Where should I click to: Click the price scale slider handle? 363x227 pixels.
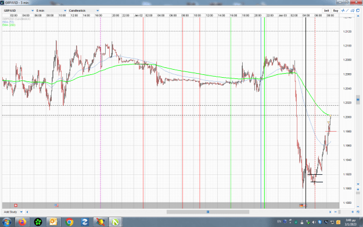tap(358, 100)
